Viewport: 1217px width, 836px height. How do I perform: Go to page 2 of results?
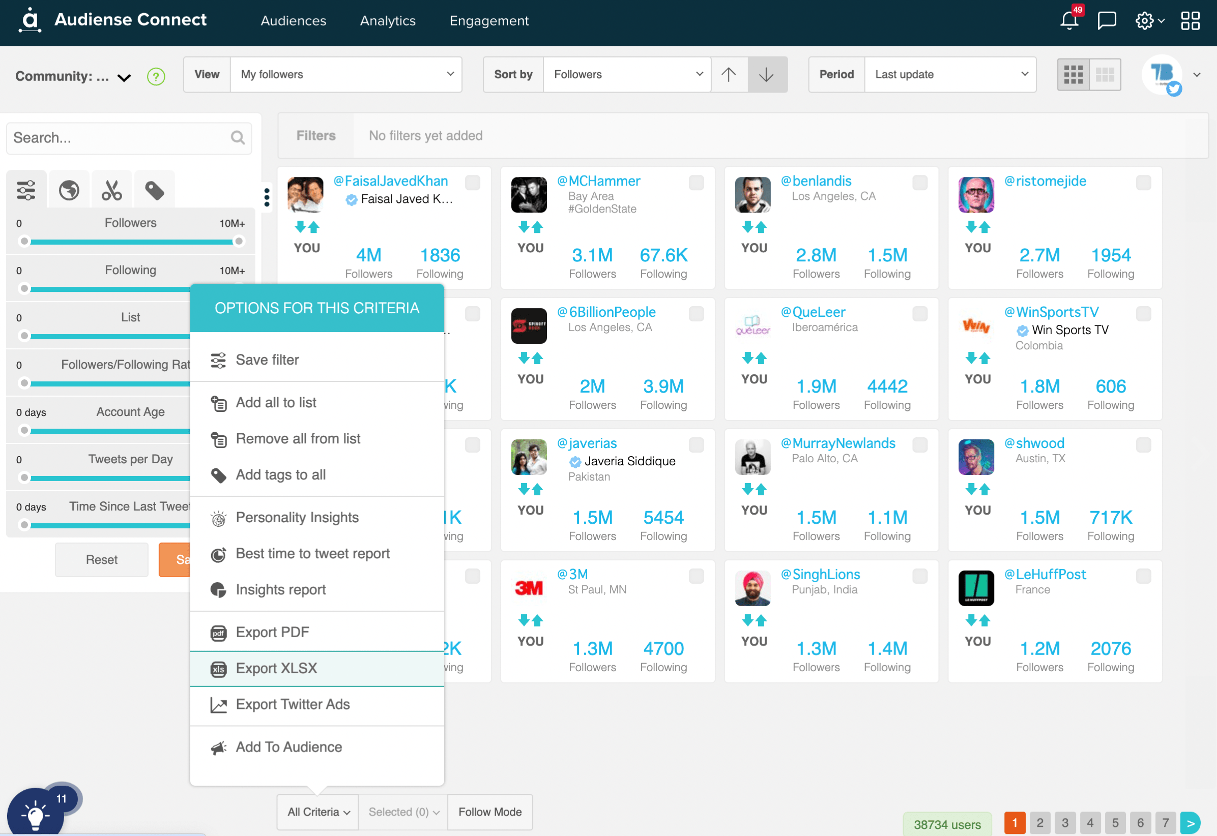(1040, 822)
